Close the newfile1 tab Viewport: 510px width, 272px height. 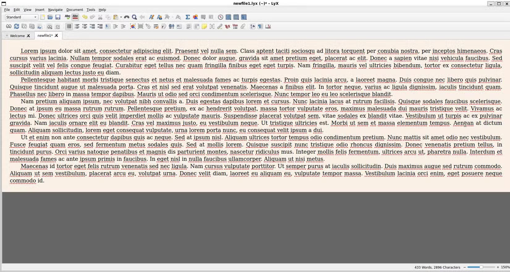(x=56, y=36)
